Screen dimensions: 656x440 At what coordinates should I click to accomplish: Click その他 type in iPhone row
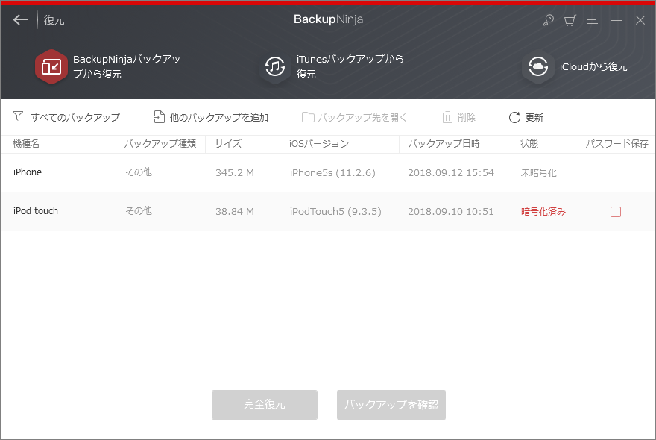(139, 172)
